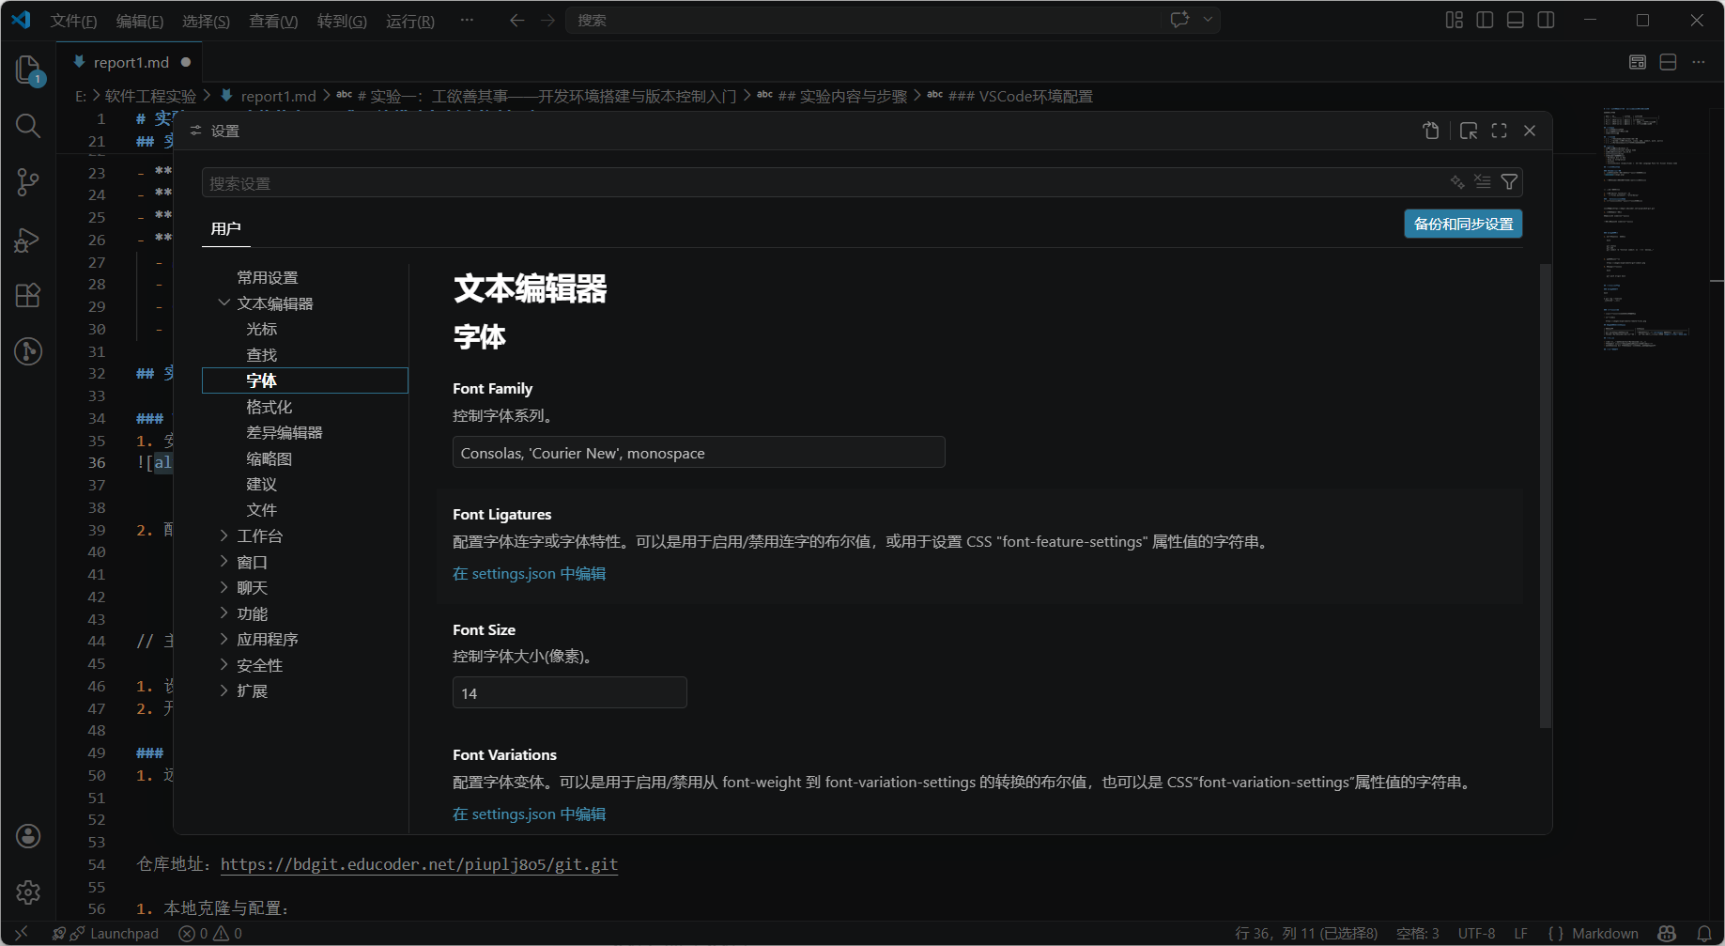Edit Font Variations in settings.json link
The width and height of the screenshot is (1725, 946).
(529, 814)
